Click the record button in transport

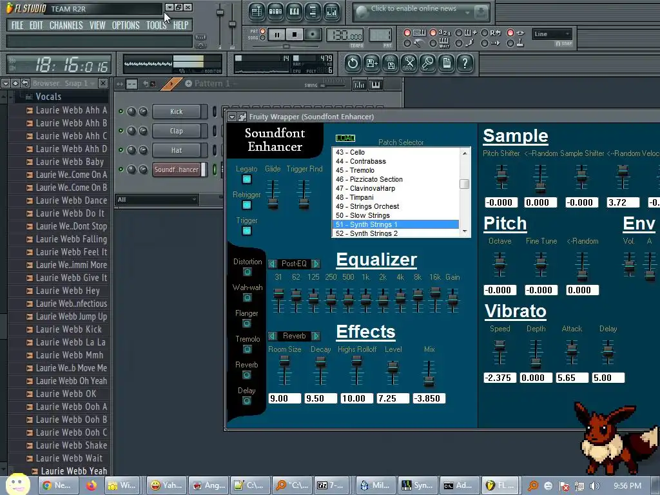(x=313, y=35)
